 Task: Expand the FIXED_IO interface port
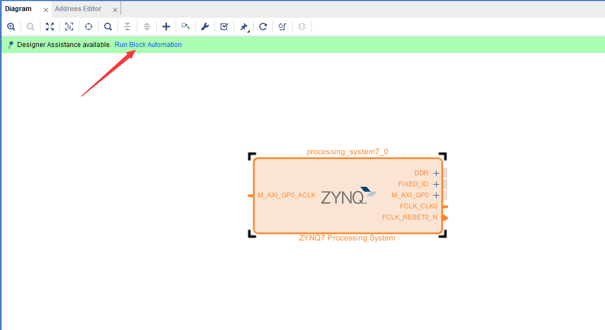pyautogui.click(x=436, y=185)
